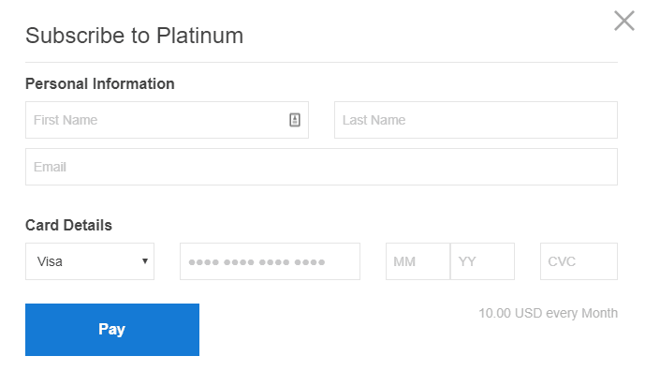Image resolution: width=645 pixels, height=371 pixels.
Task: Focus the First Name input field
Action: coord(167,120)
